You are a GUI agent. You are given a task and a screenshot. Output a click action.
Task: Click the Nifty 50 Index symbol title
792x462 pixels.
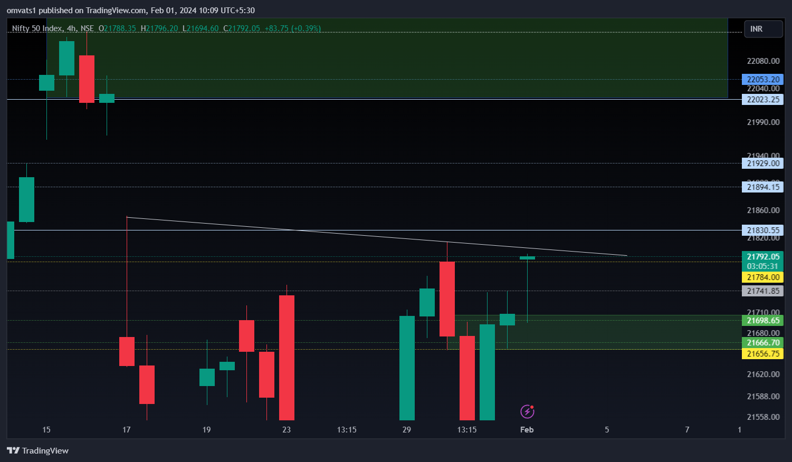point(37,28)
